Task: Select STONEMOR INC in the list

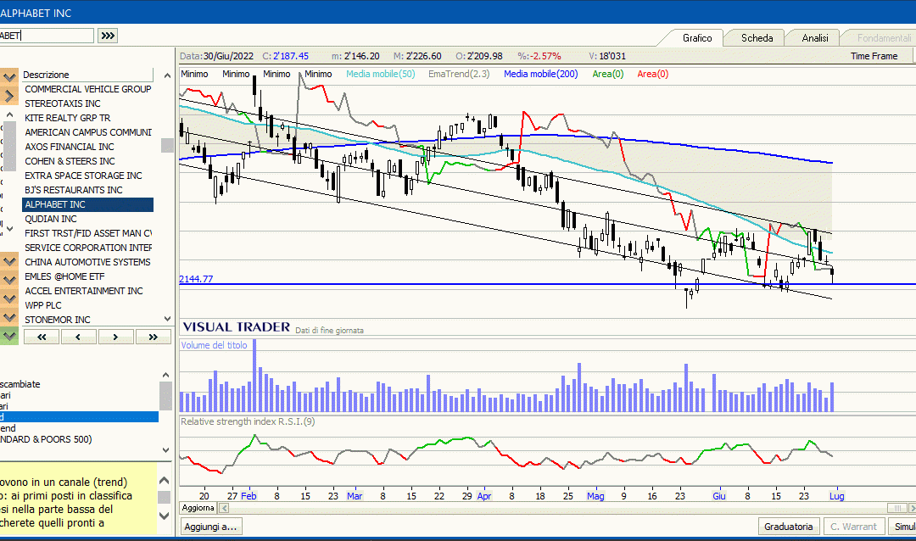Action: [87, 320]
